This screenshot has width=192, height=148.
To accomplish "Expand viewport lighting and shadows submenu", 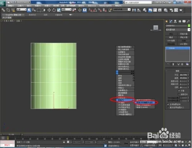I will pos(125,47).
